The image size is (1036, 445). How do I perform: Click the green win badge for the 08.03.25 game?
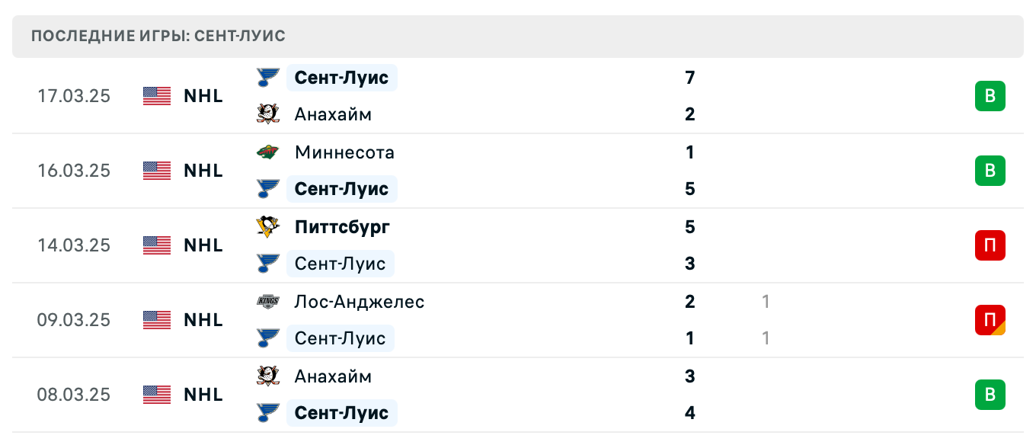point(990,395)
